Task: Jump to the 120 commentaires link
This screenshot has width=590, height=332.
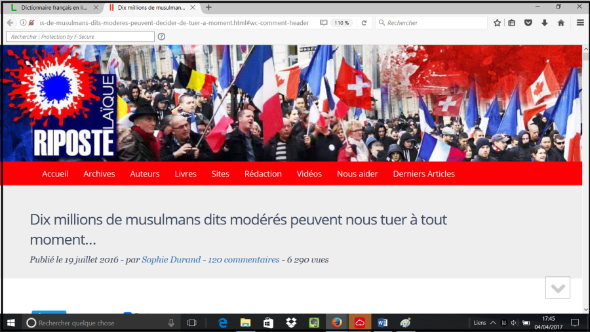Action: (243, 260)
